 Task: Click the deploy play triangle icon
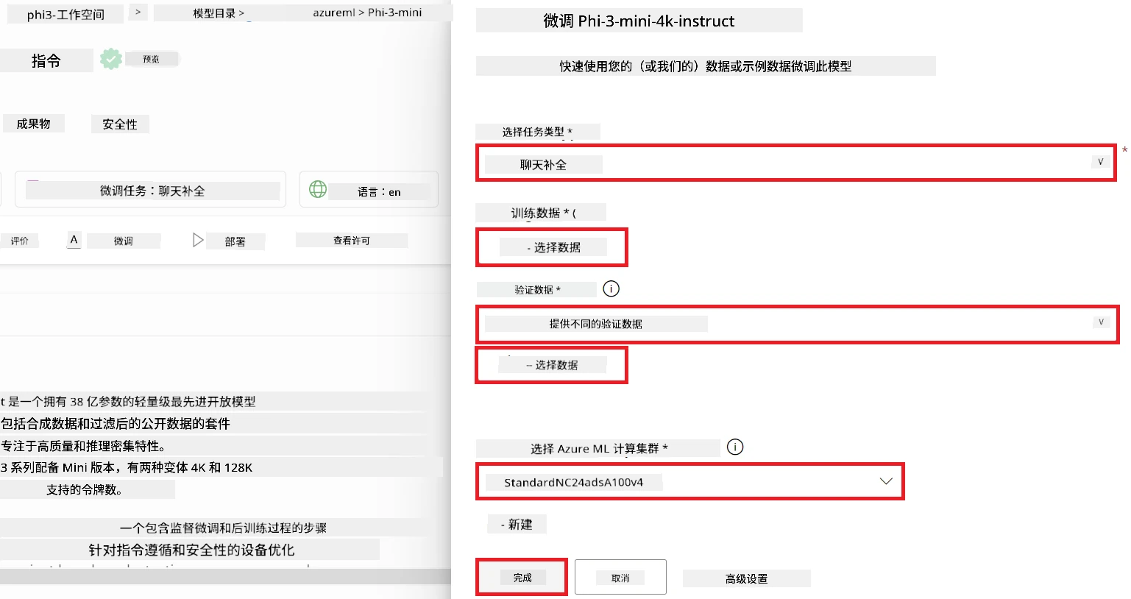tap(197, 240)
